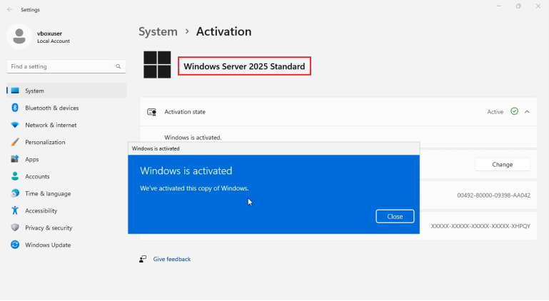This screenshot has height=301, width=549.
Task: Click the Change product key button
Action: click(x=502, y=164)
